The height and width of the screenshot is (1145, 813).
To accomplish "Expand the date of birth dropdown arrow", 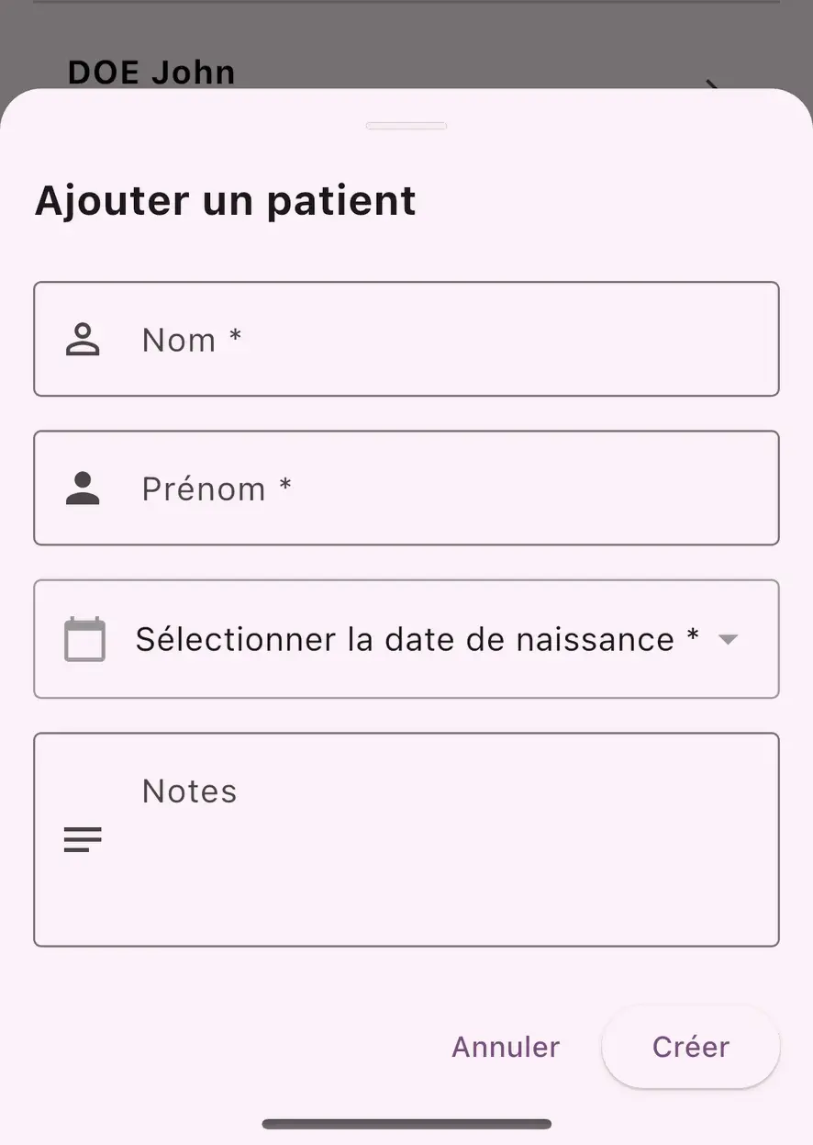I will (x=728, y=639).
